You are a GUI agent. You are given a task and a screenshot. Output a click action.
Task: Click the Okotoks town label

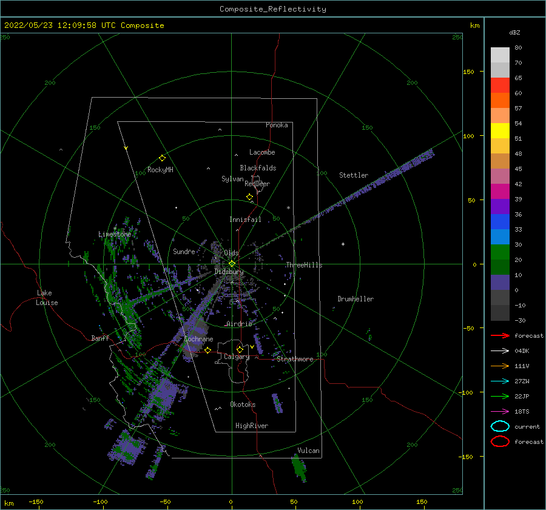point(243,404)
